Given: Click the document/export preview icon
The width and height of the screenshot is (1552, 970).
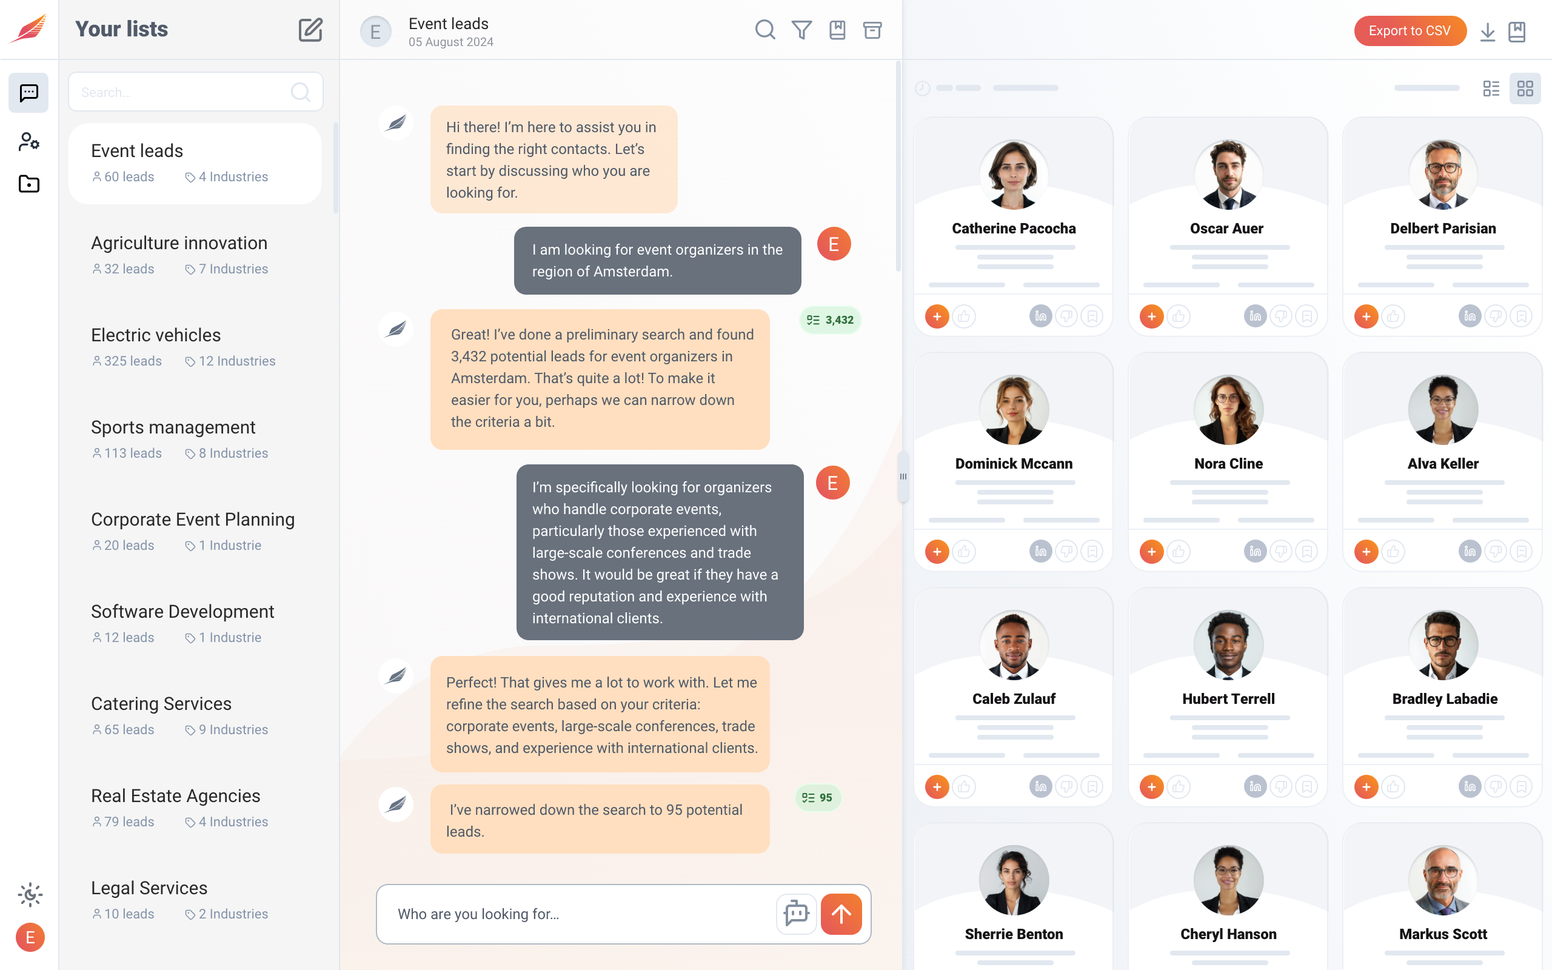Looking at the screenshot, I should coord(1517,30).
